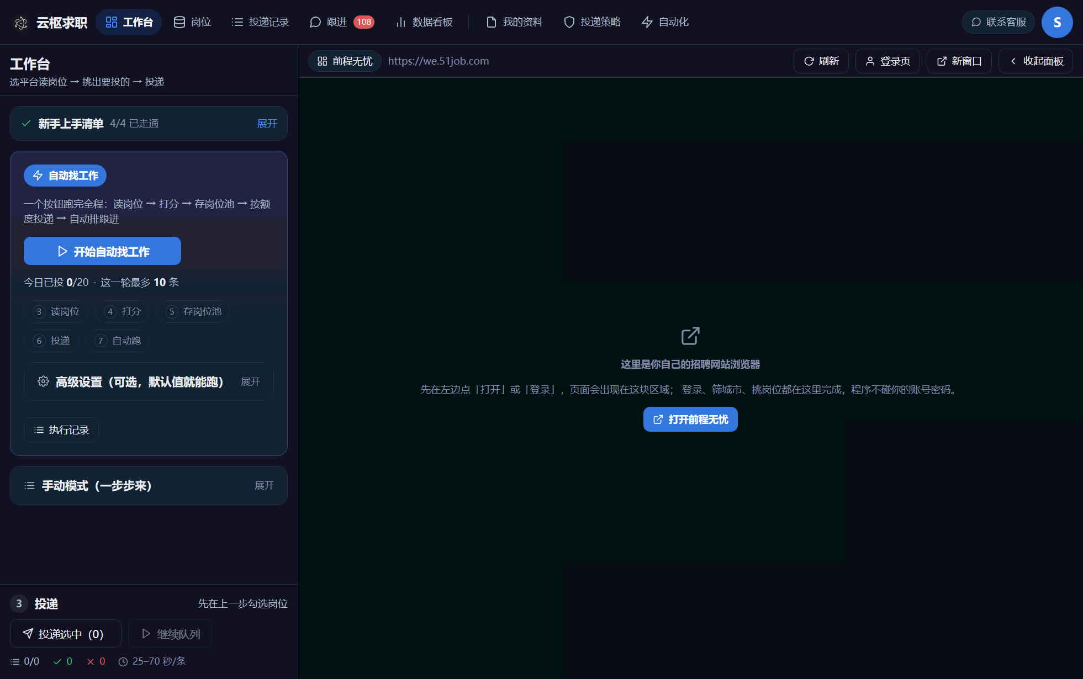1083x679 pixels.
Task: Click the checkmark icon in 新手上手清单
Action: point(26,124)
